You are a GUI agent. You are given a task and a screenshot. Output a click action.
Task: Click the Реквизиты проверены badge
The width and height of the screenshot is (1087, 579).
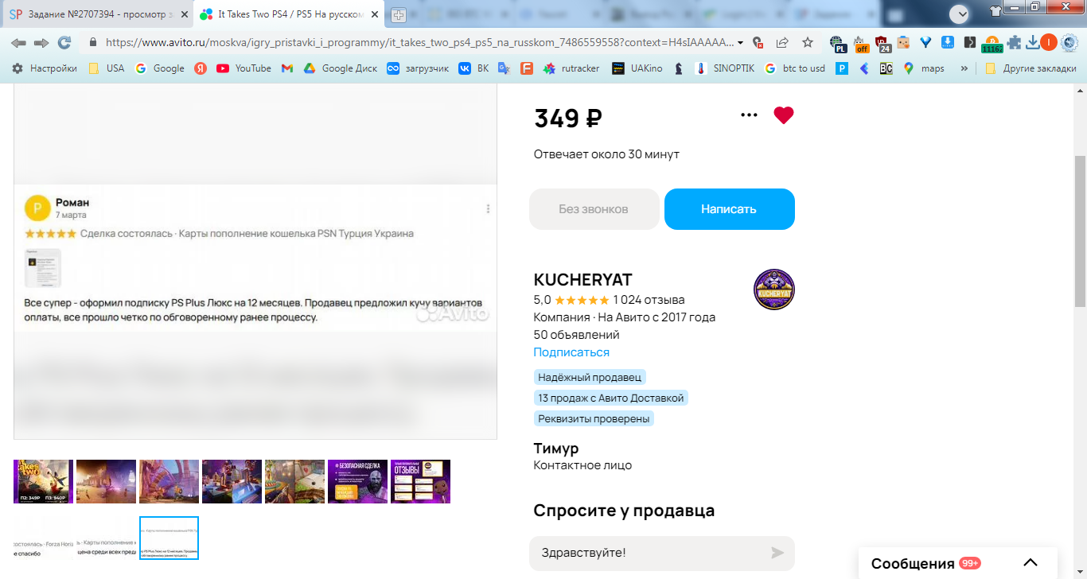[x=594, y=418]
